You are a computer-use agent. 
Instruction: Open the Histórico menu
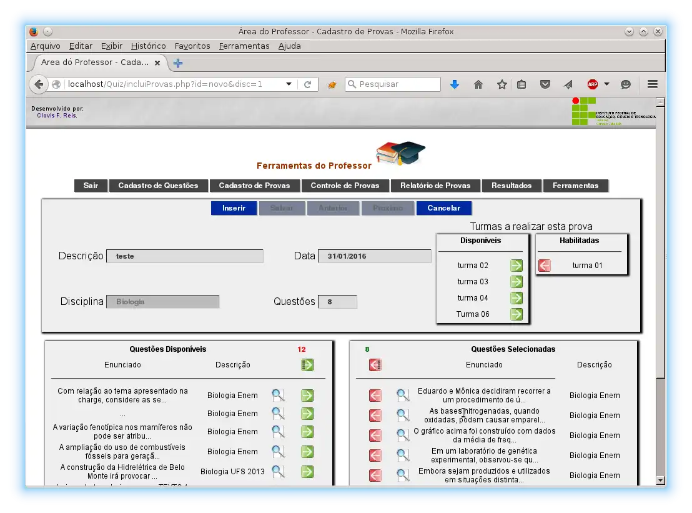tap(148, 46)
